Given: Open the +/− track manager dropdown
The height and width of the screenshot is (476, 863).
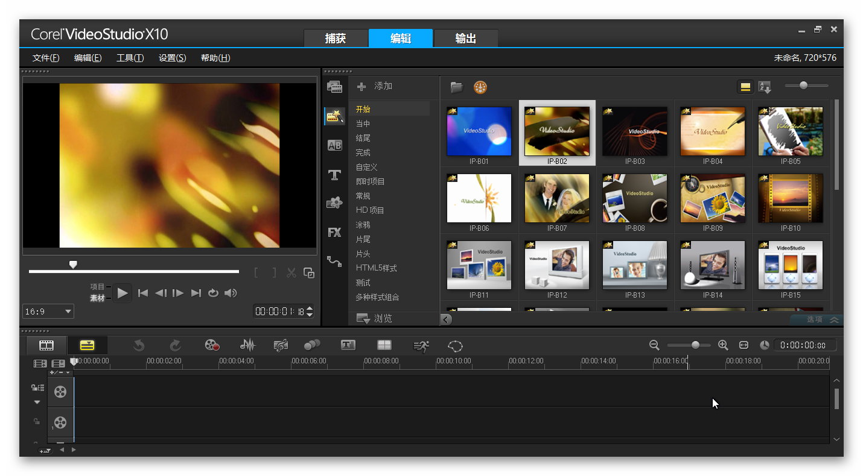Looking at the screenshot, I should (x=60, y=372).
